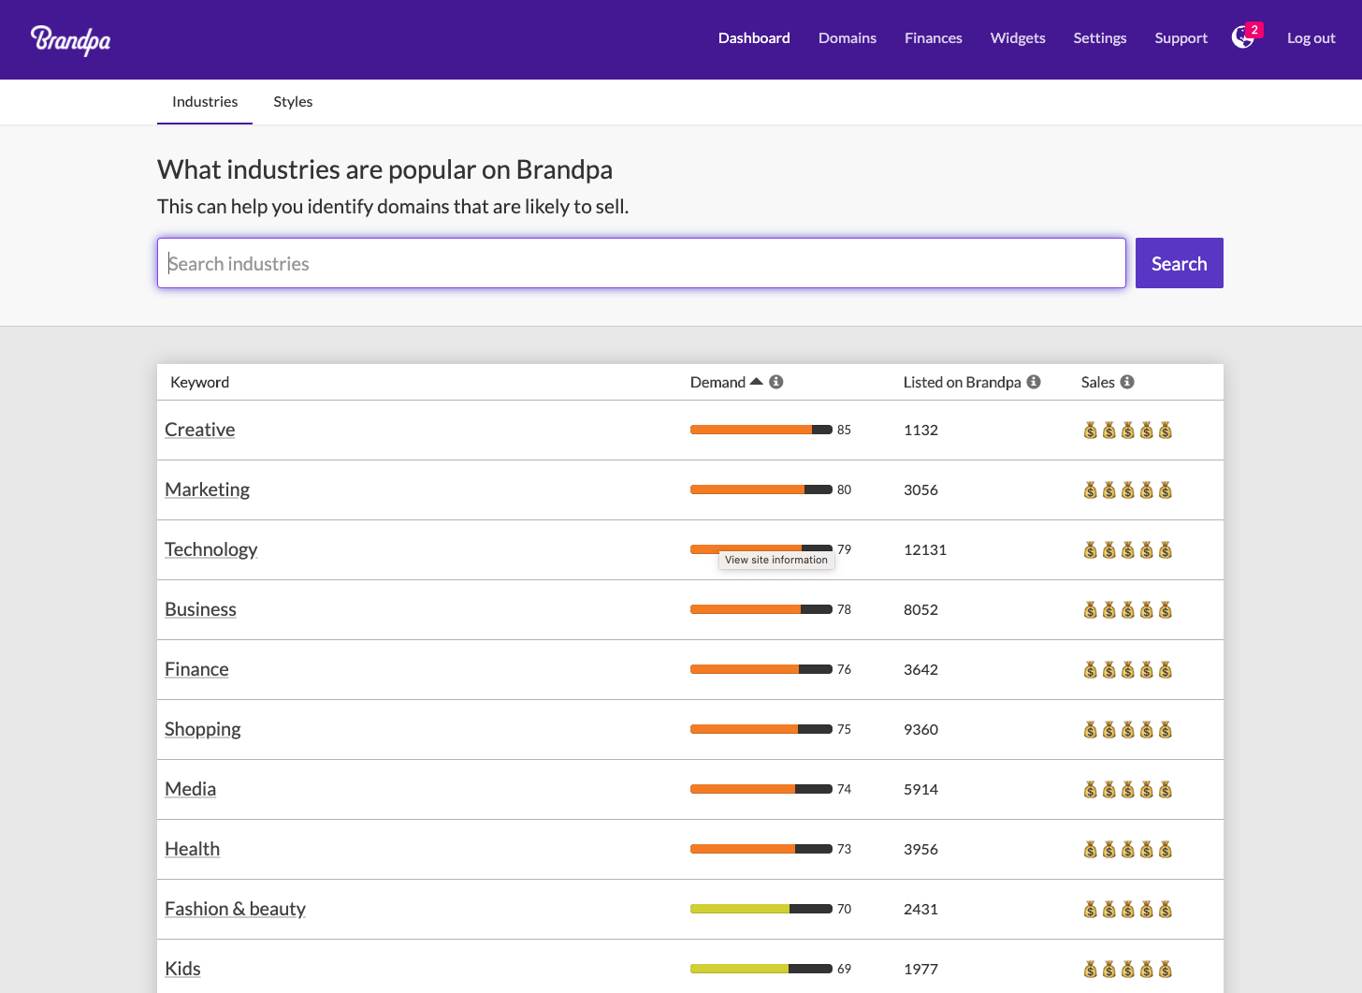The width and height of the screenshot is (1362, 993).
Task: Click the money bags in the Technology row
Action: [1128, 550]
